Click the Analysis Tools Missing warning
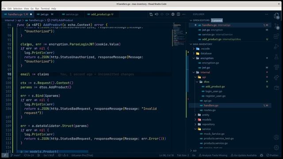The height and width of the screenshot is (159, 283). [x=213, y=155]
